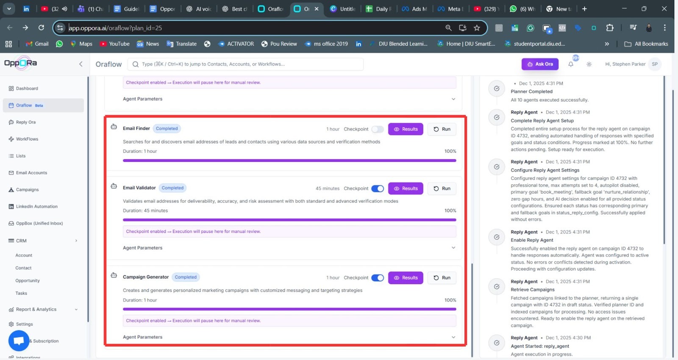Click the theme toggle sun icon
Image resolution: width=678 pixels, height=360 pixels.
pyautogui.click(x=589, y=64)
